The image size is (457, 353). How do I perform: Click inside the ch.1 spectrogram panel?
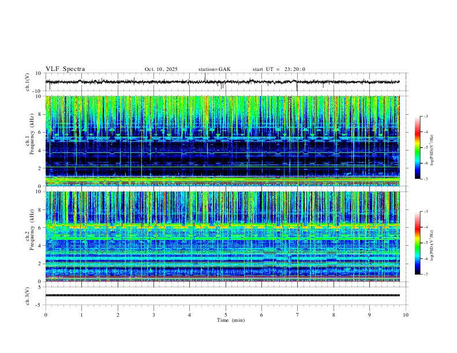tap(222, 141)
